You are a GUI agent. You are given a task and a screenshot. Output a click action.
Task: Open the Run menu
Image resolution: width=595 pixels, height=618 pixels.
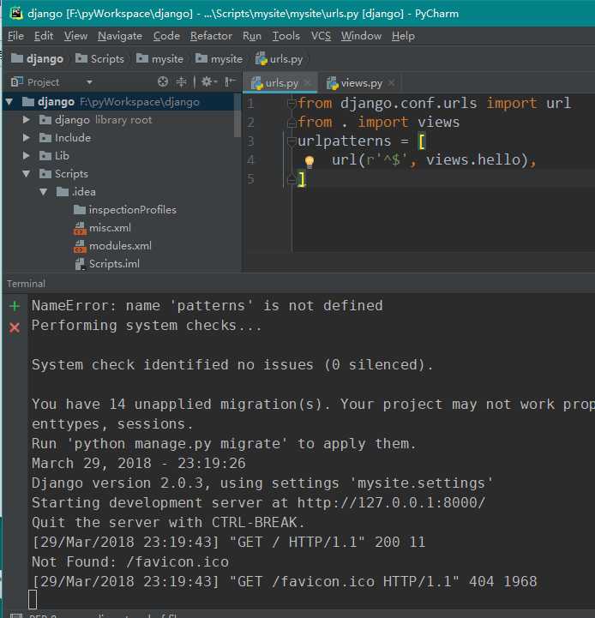(x=252, y=36)
